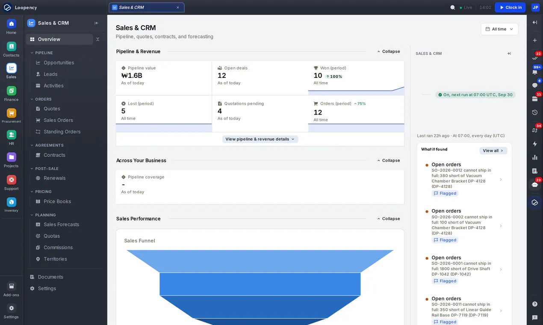Open the Finance module icon
The width and height of the screenshot is (543, 325).
tap(12, 91)
